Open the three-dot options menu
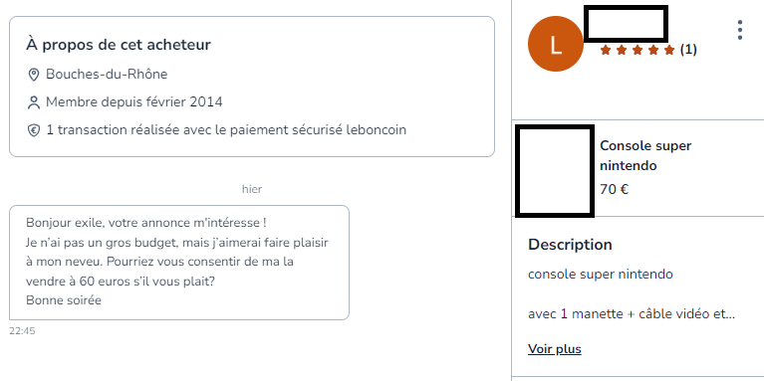 tap(740, 30)
